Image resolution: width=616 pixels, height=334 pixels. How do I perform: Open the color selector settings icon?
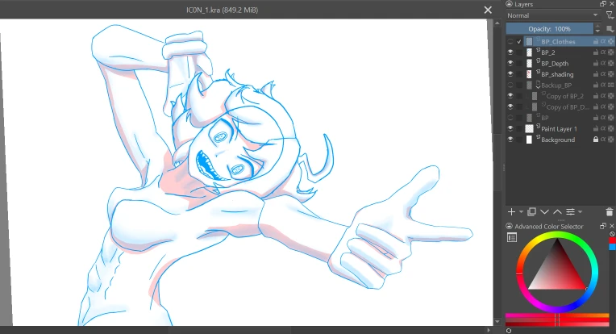tap(511, 237)
